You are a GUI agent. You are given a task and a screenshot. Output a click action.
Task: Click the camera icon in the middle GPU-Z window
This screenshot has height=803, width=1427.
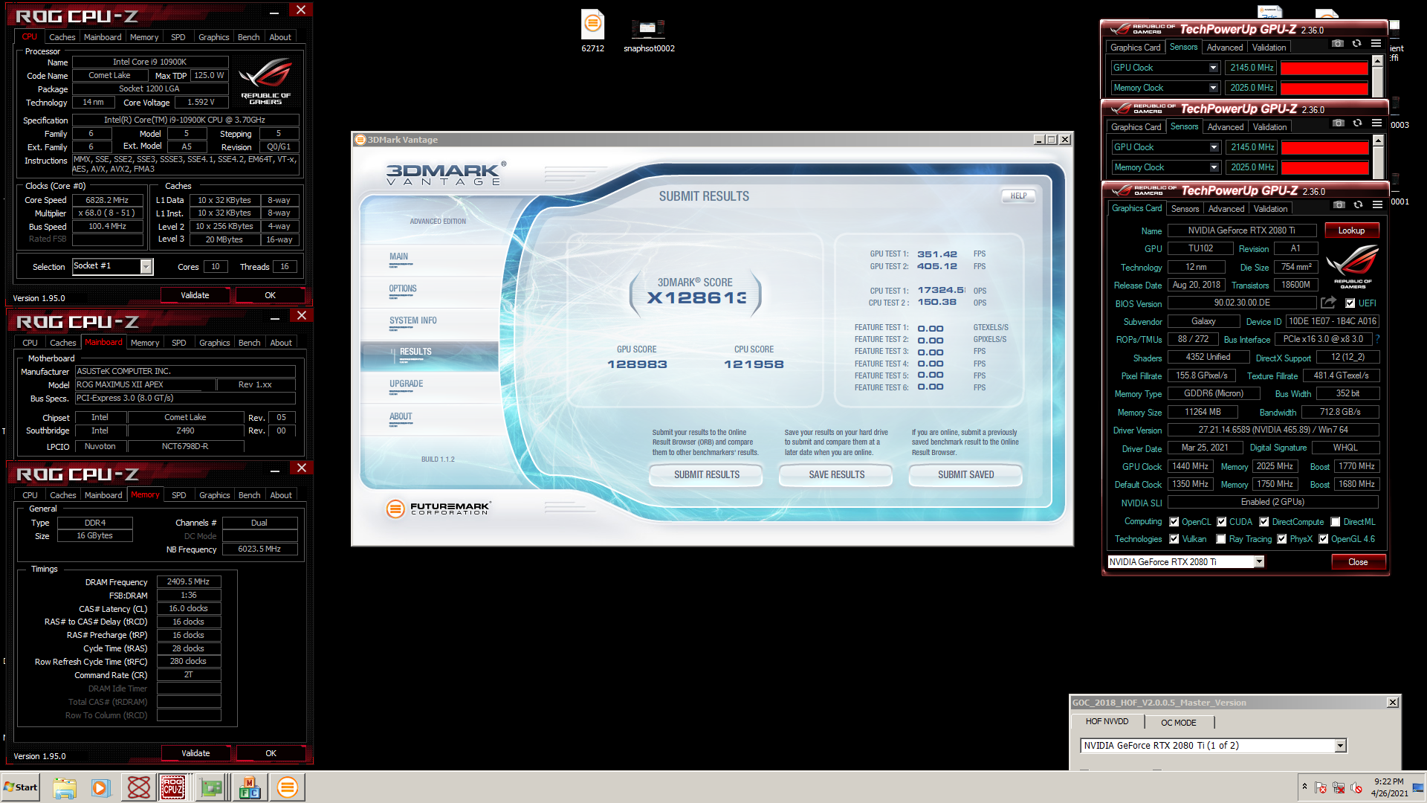coord(1339,123)
